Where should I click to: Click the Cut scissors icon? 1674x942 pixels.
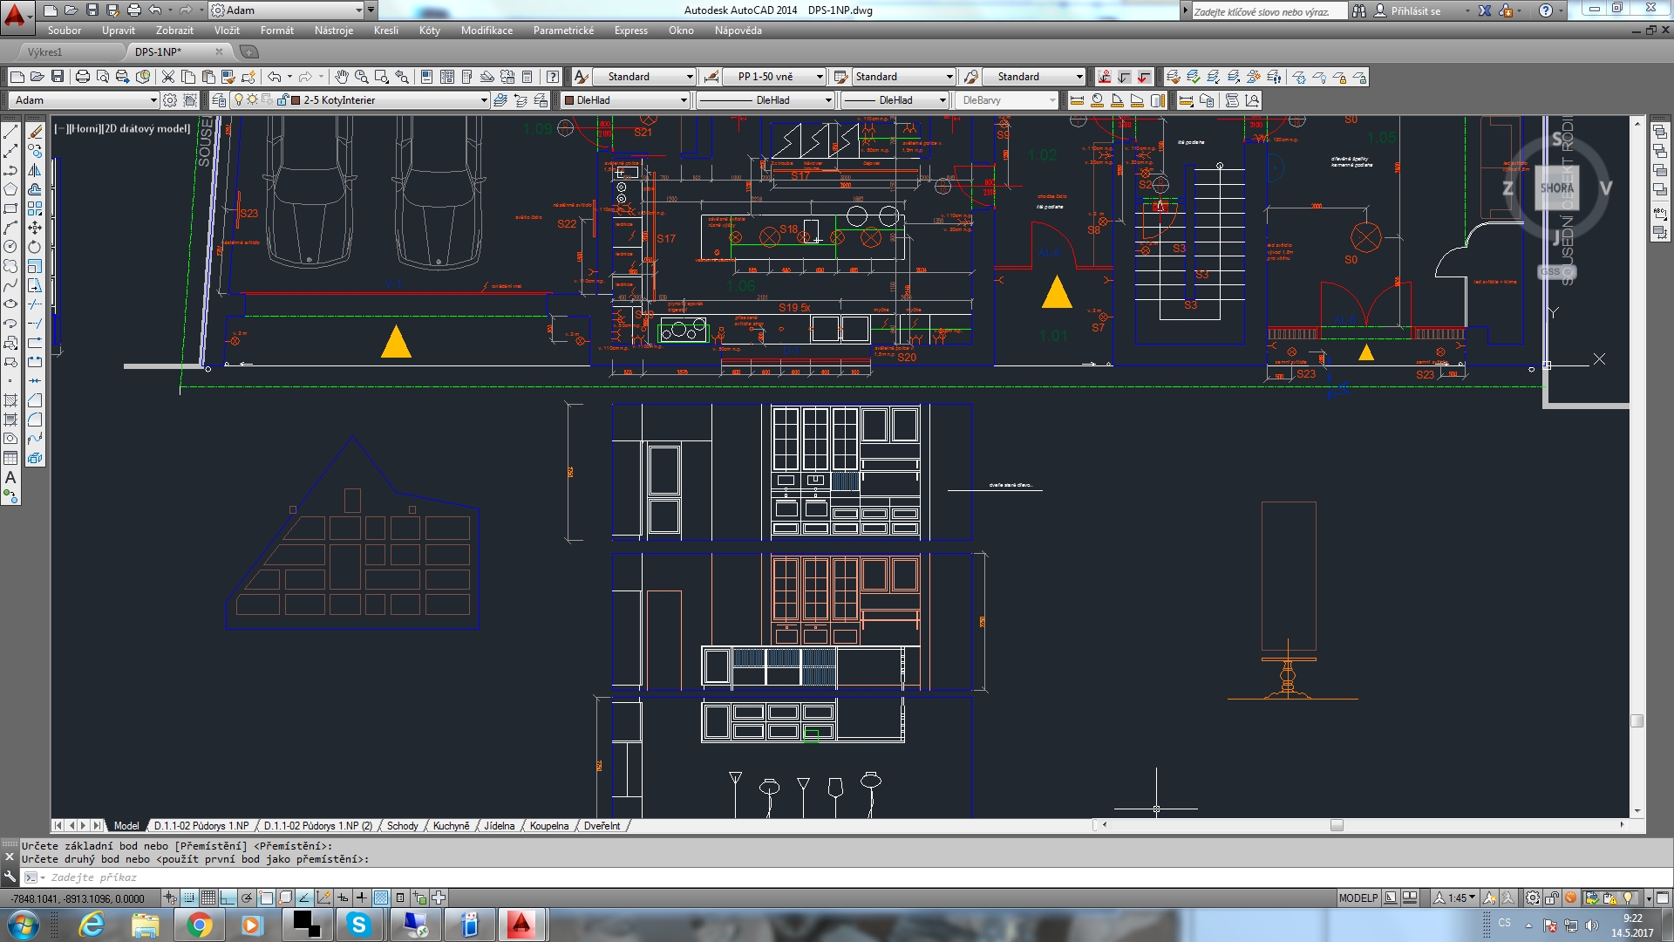pyautogui.click(x=168, y=77)
